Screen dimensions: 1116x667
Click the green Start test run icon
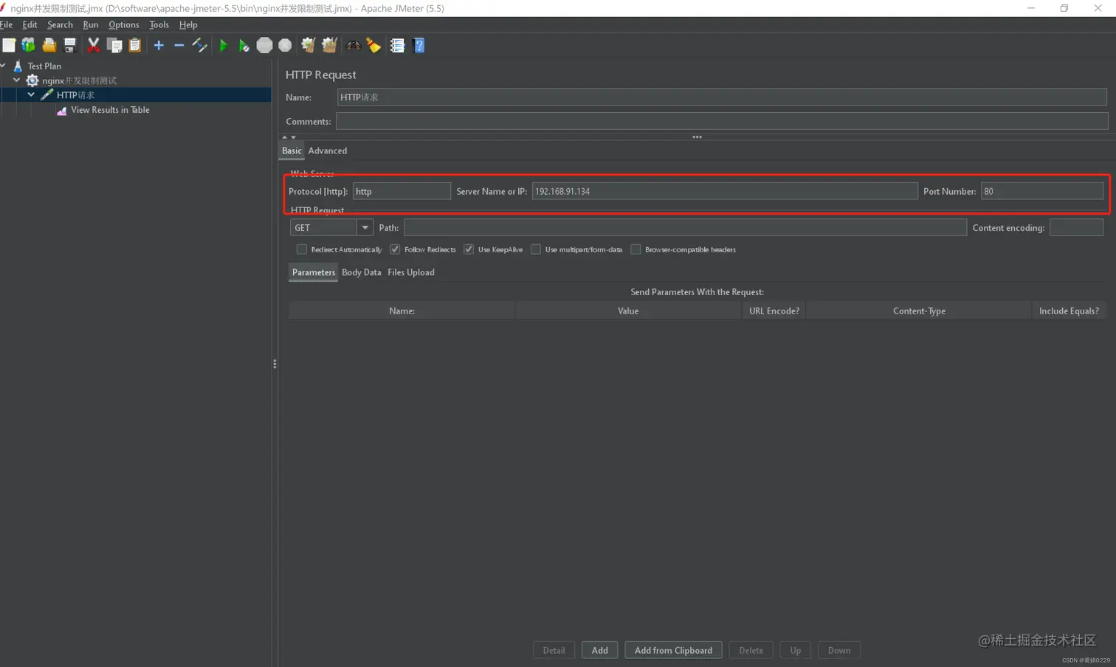[x=223, y=46]
